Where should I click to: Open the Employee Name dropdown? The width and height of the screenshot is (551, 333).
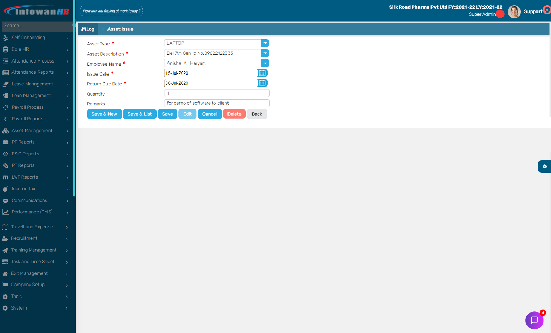coord(265,63)
